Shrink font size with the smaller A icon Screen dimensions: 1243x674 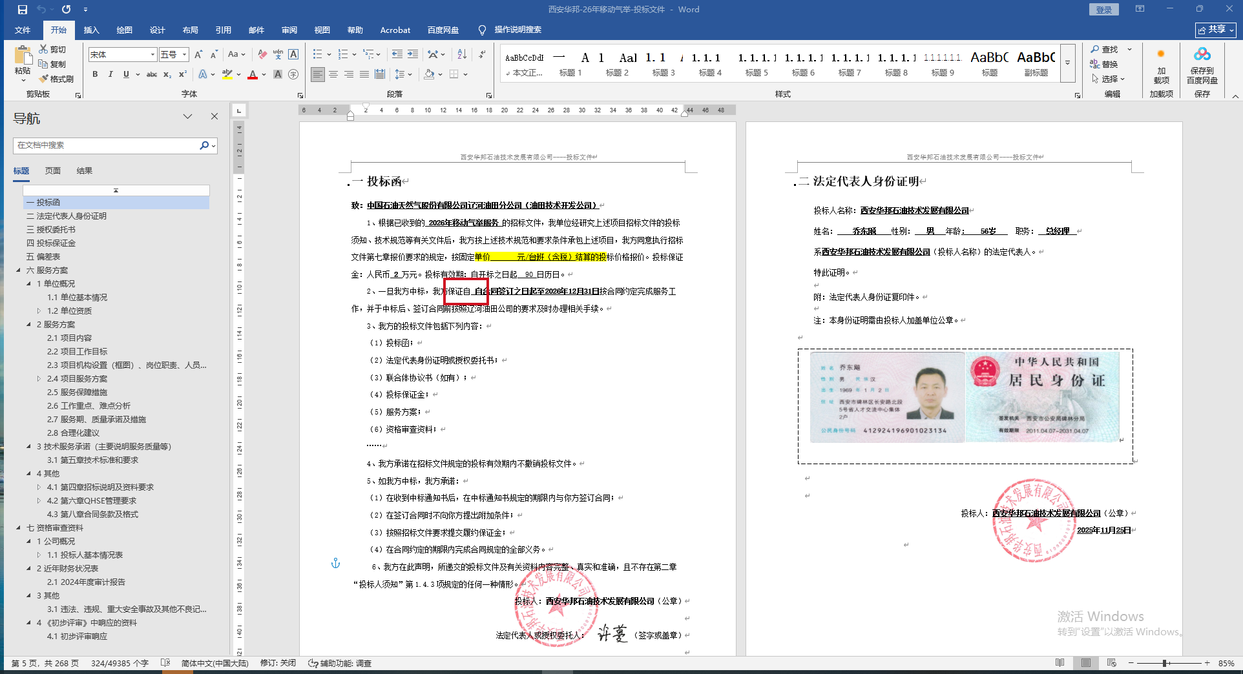(x=214, y=55)
